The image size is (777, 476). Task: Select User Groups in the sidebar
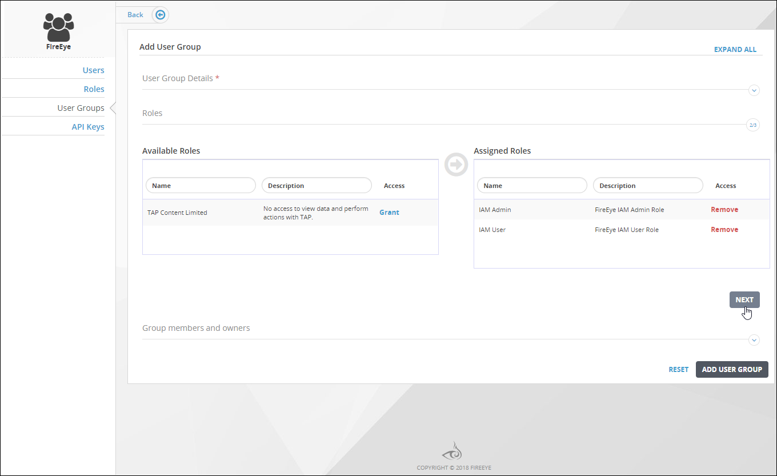(81, 108)
